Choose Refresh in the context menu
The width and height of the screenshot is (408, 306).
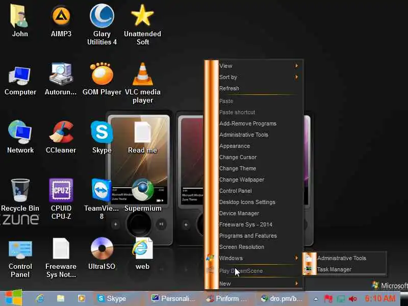pyautogui.click(x=261, y=88)
